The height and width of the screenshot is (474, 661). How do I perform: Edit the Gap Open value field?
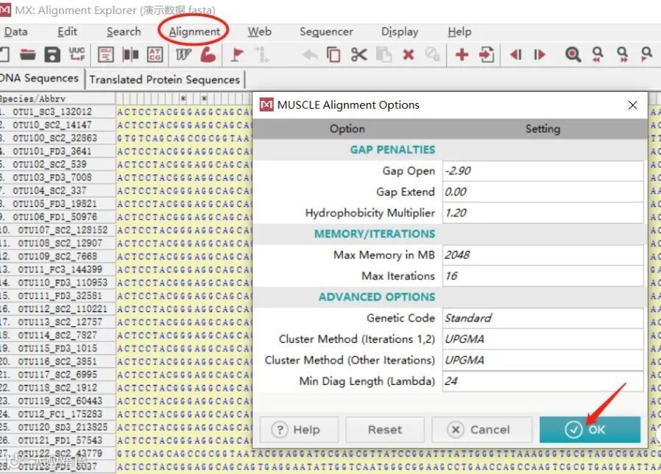(x=543, y=171)
